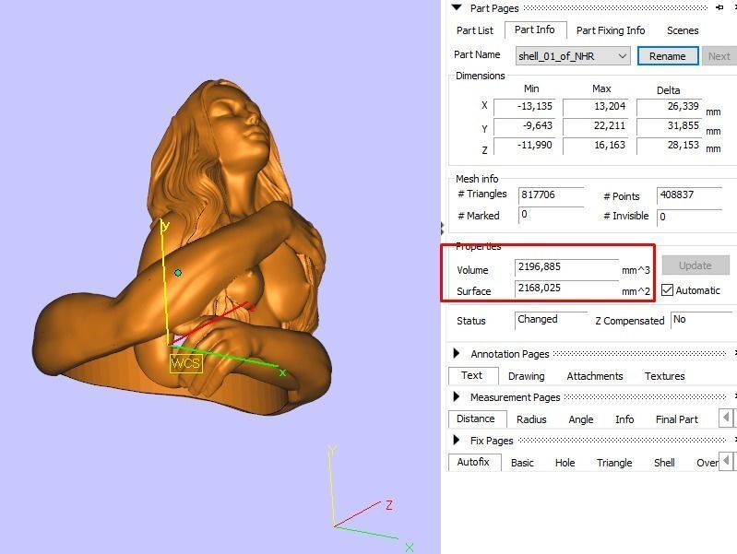Open the Part Fixing Info tab
Image resolution: width=737 pixels, height=554 pixels.
(x=611, y=30)
